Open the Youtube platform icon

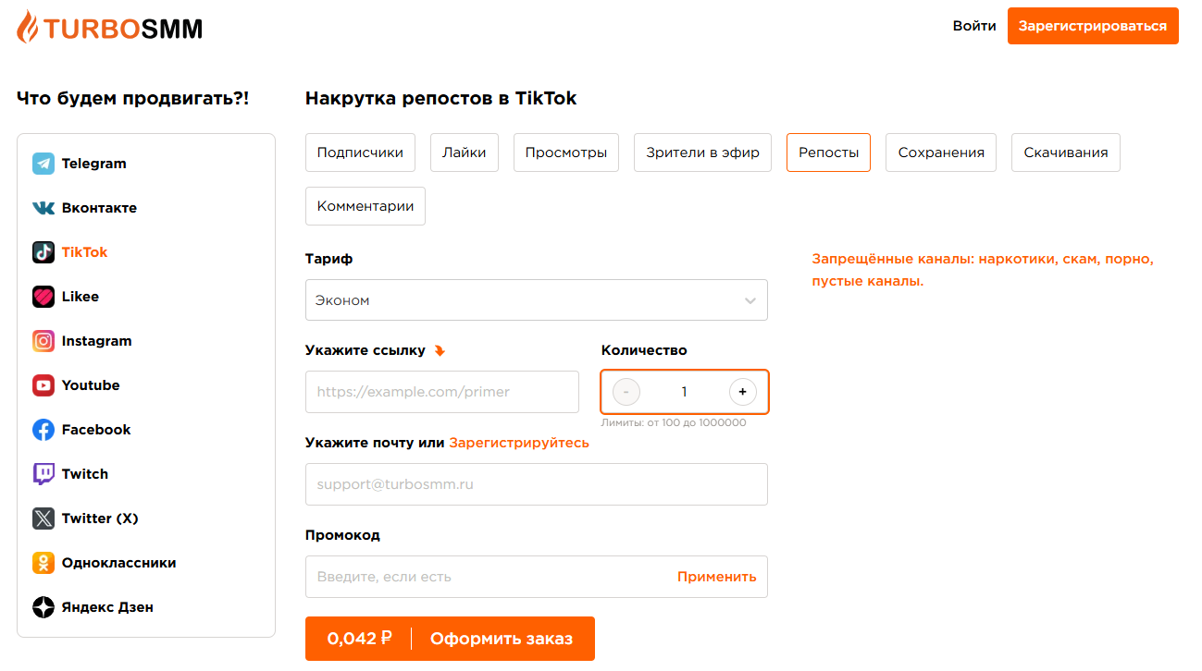(x=43, y=385)
